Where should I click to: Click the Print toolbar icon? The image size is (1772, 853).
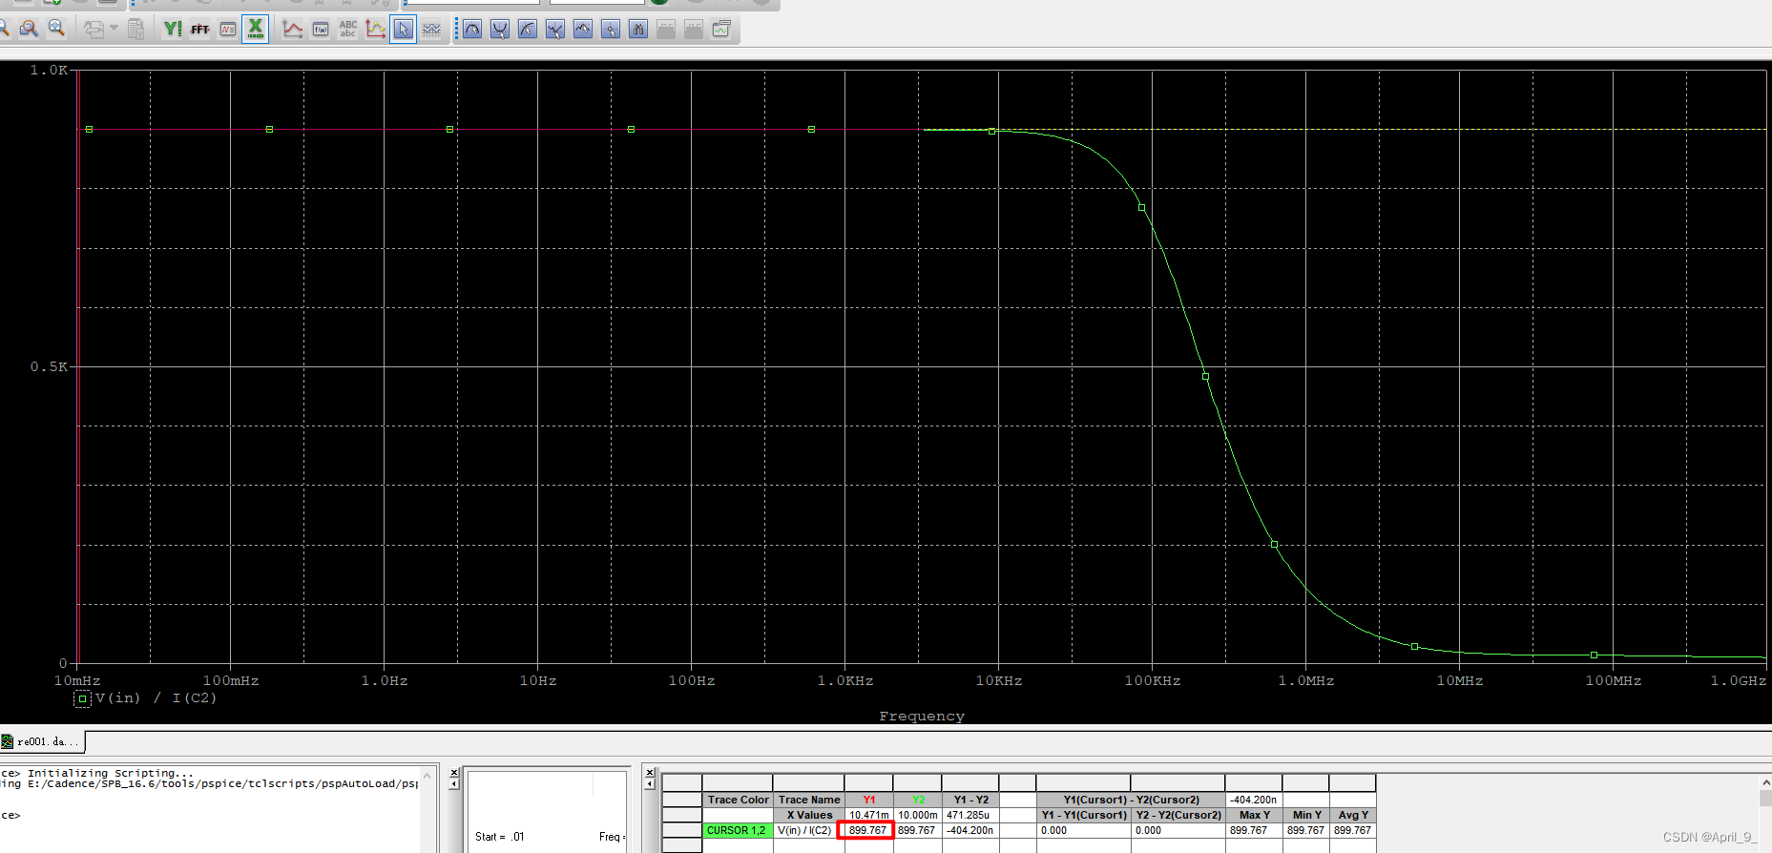click(94, 29)
